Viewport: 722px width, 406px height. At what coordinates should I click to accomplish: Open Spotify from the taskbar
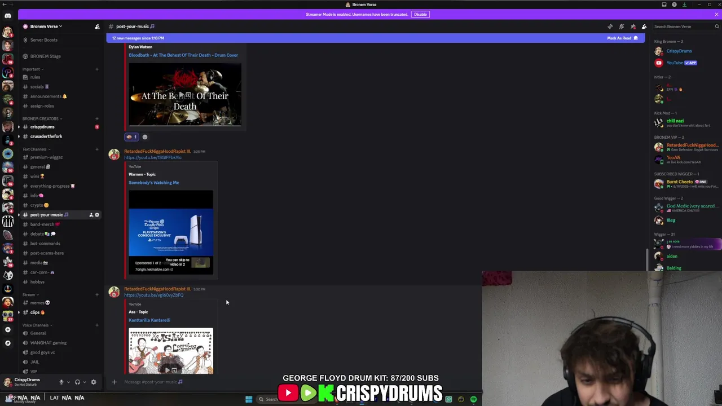[x=473, y=399]
